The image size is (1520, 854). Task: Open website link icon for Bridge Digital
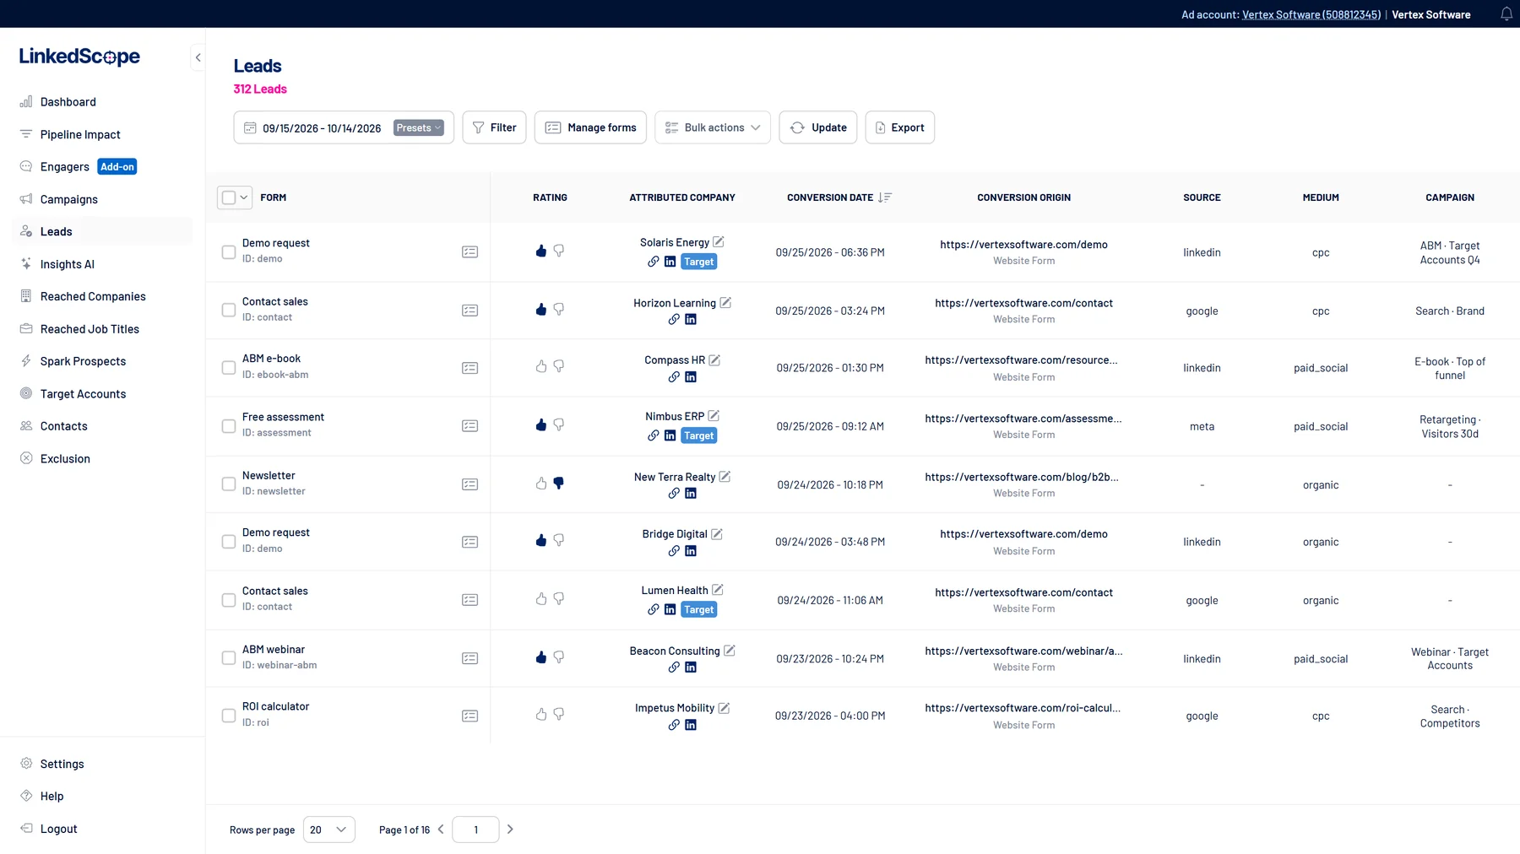(674, 551)
